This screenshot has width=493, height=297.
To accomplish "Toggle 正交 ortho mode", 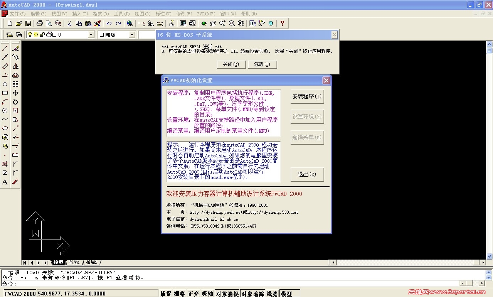I will tap(193, 294).
